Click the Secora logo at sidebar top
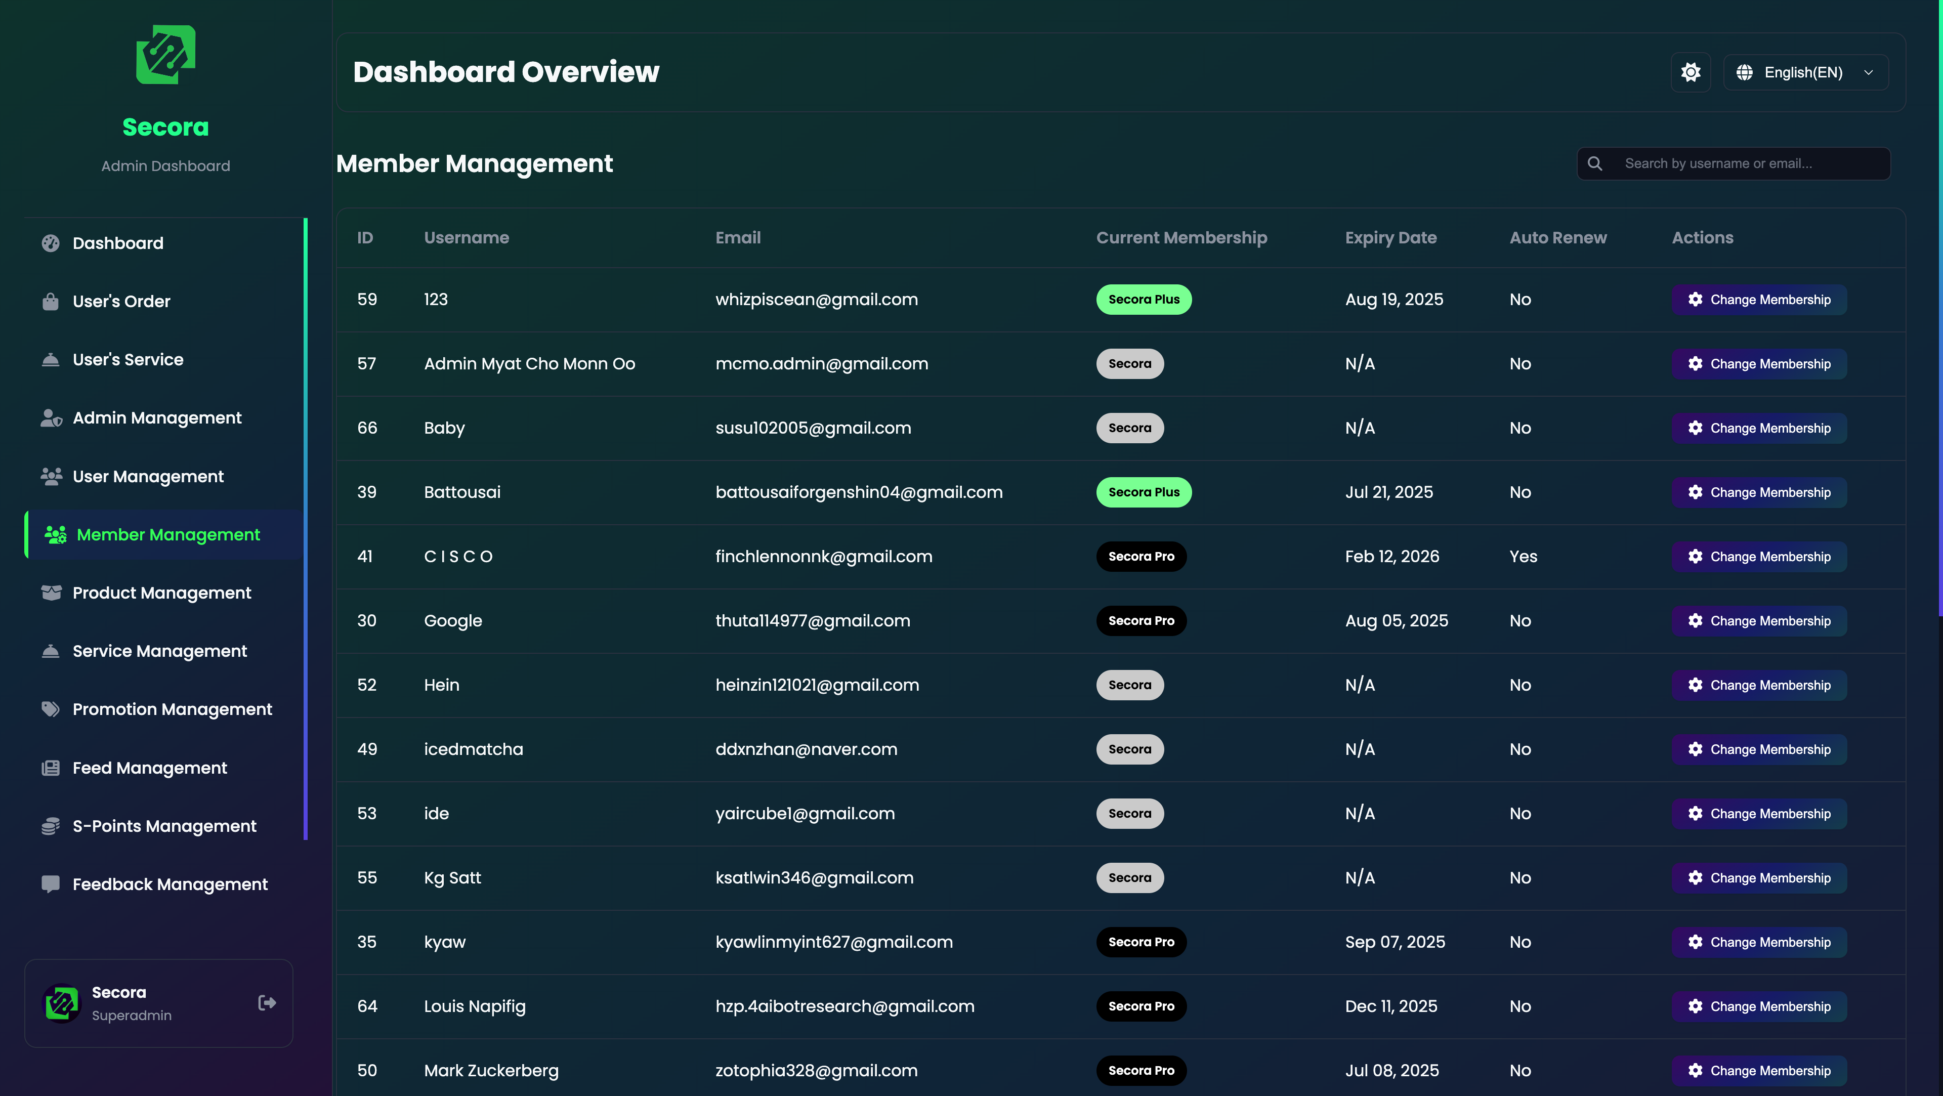The height and width of the screenshot is (1096, 1943). point(166,55)
